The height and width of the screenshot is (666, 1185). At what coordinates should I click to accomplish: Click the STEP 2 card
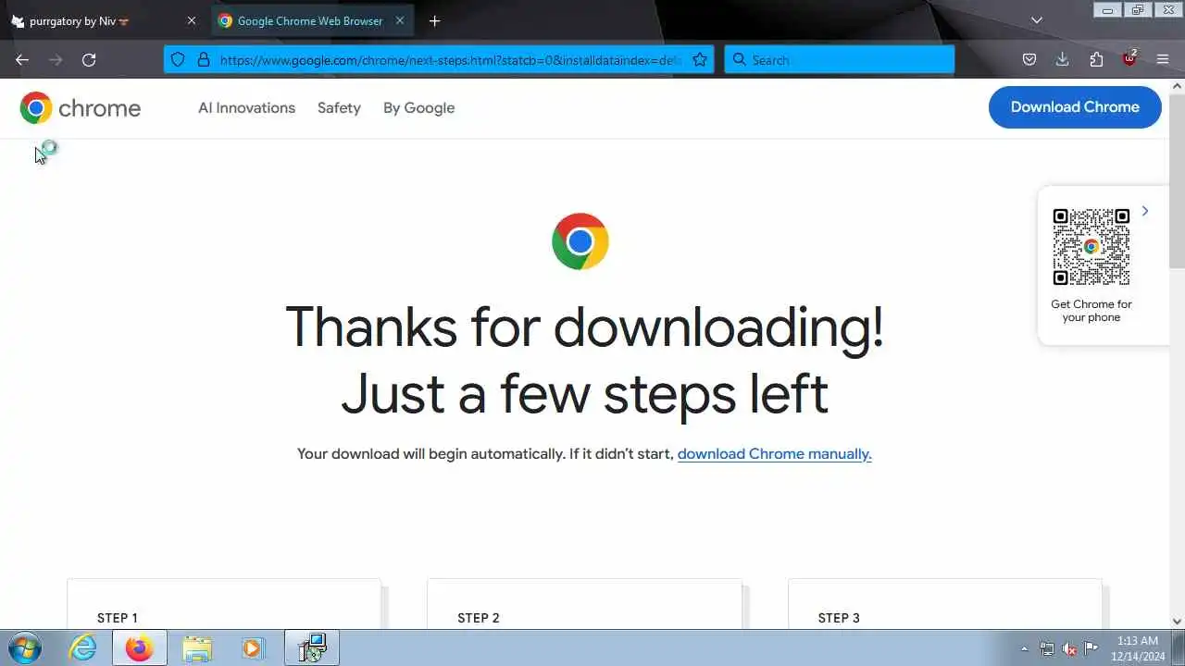point(584,603)
